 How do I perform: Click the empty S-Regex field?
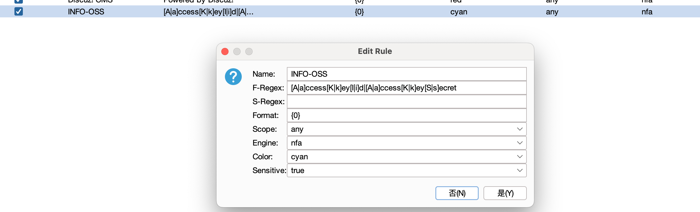coord(407,102)
